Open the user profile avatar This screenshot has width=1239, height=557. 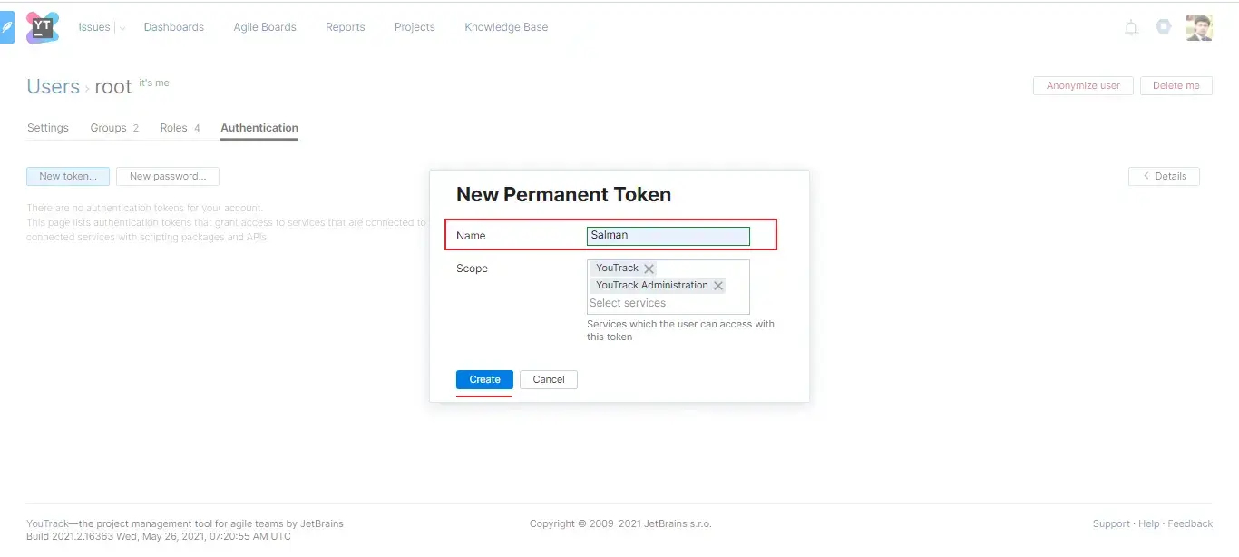point(1199,27)
